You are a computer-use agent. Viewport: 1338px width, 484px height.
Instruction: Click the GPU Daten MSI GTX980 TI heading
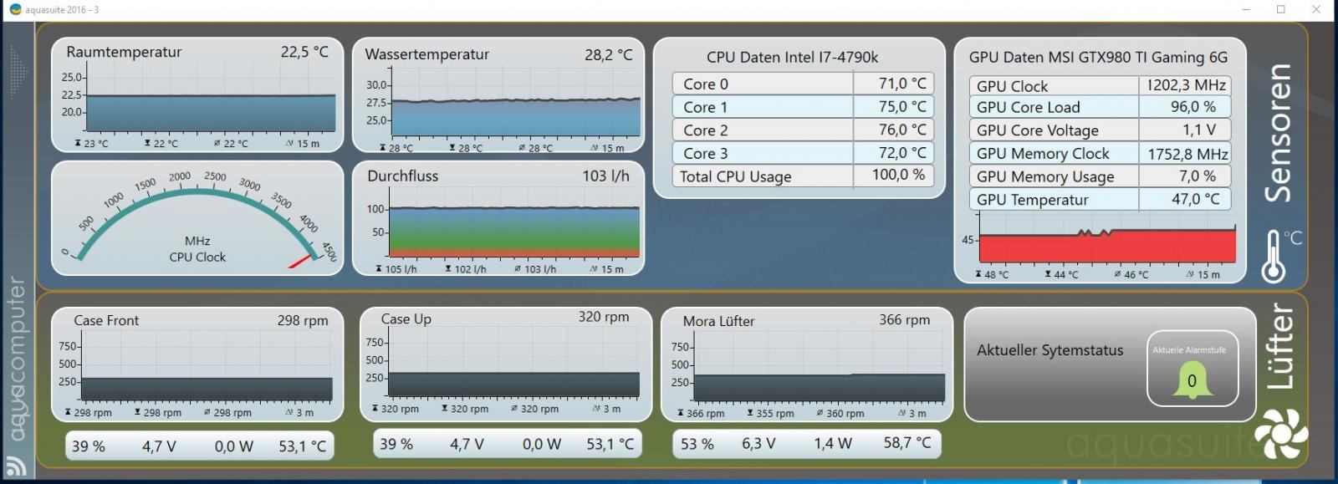pos(1098,57)
